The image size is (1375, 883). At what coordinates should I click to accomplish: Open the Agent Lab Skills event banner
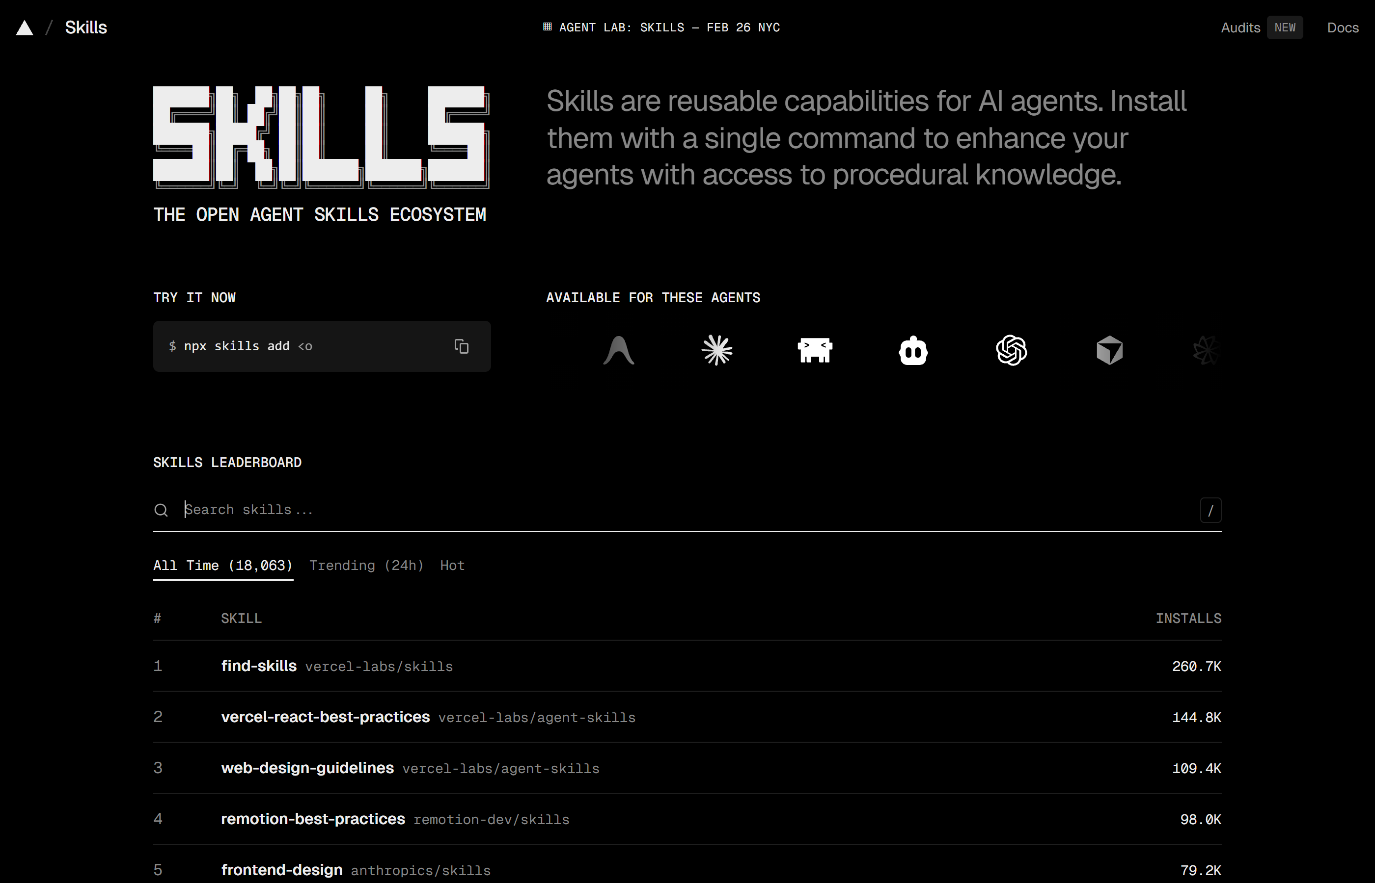(x=661, y=27)
